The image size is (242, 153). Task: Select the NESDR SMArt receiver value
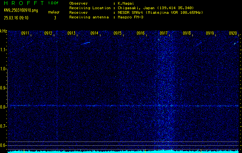(160, 13)
